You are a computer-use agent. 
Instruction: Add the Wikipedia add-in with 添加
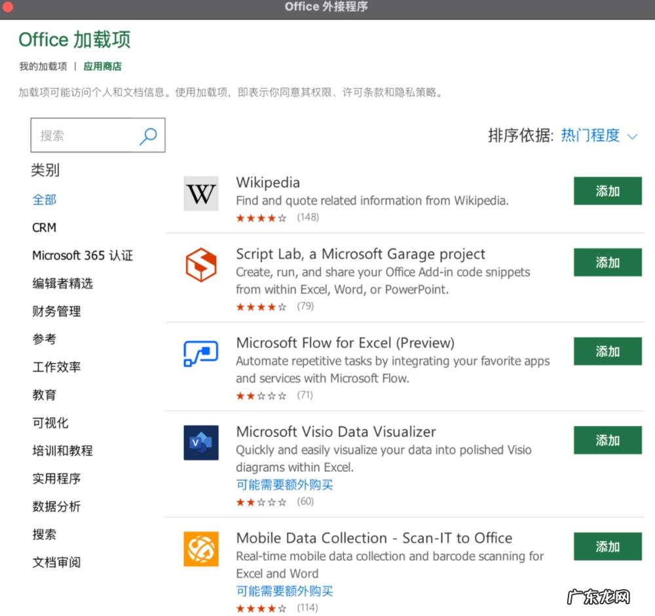[607, 191]
